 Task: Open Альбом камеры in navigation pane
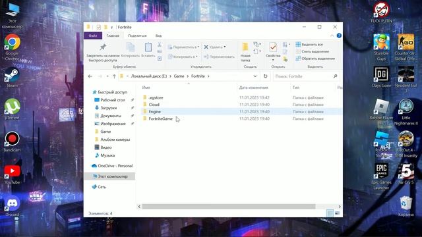click(115, 140)
